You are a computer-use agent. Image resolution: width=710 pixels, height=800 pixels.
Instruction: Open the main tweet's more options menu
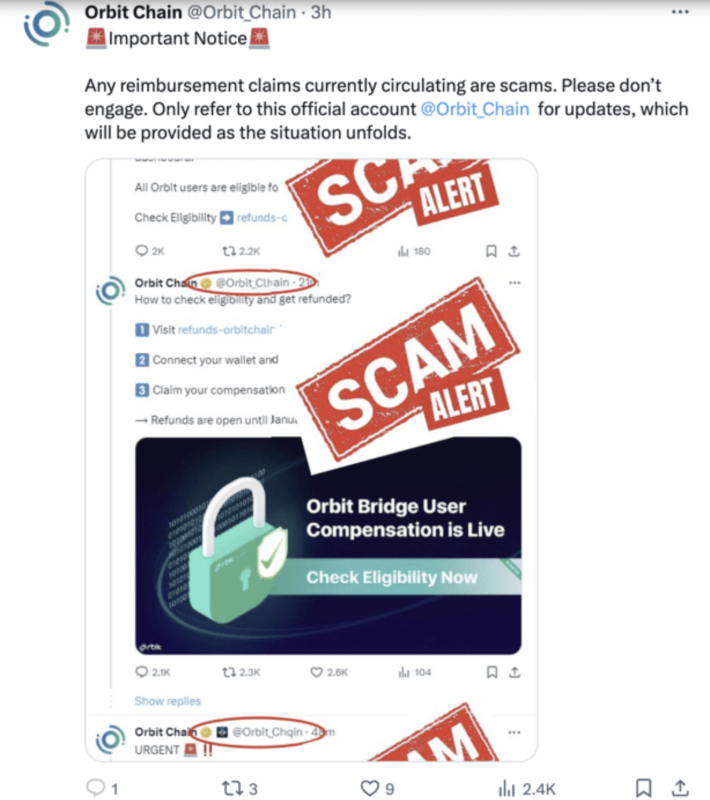[680, 12]
